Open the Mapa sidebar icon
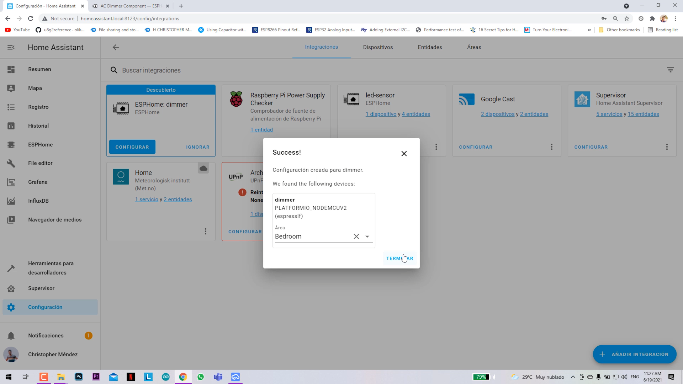683x384 pixels. click(x=11, y=88)
